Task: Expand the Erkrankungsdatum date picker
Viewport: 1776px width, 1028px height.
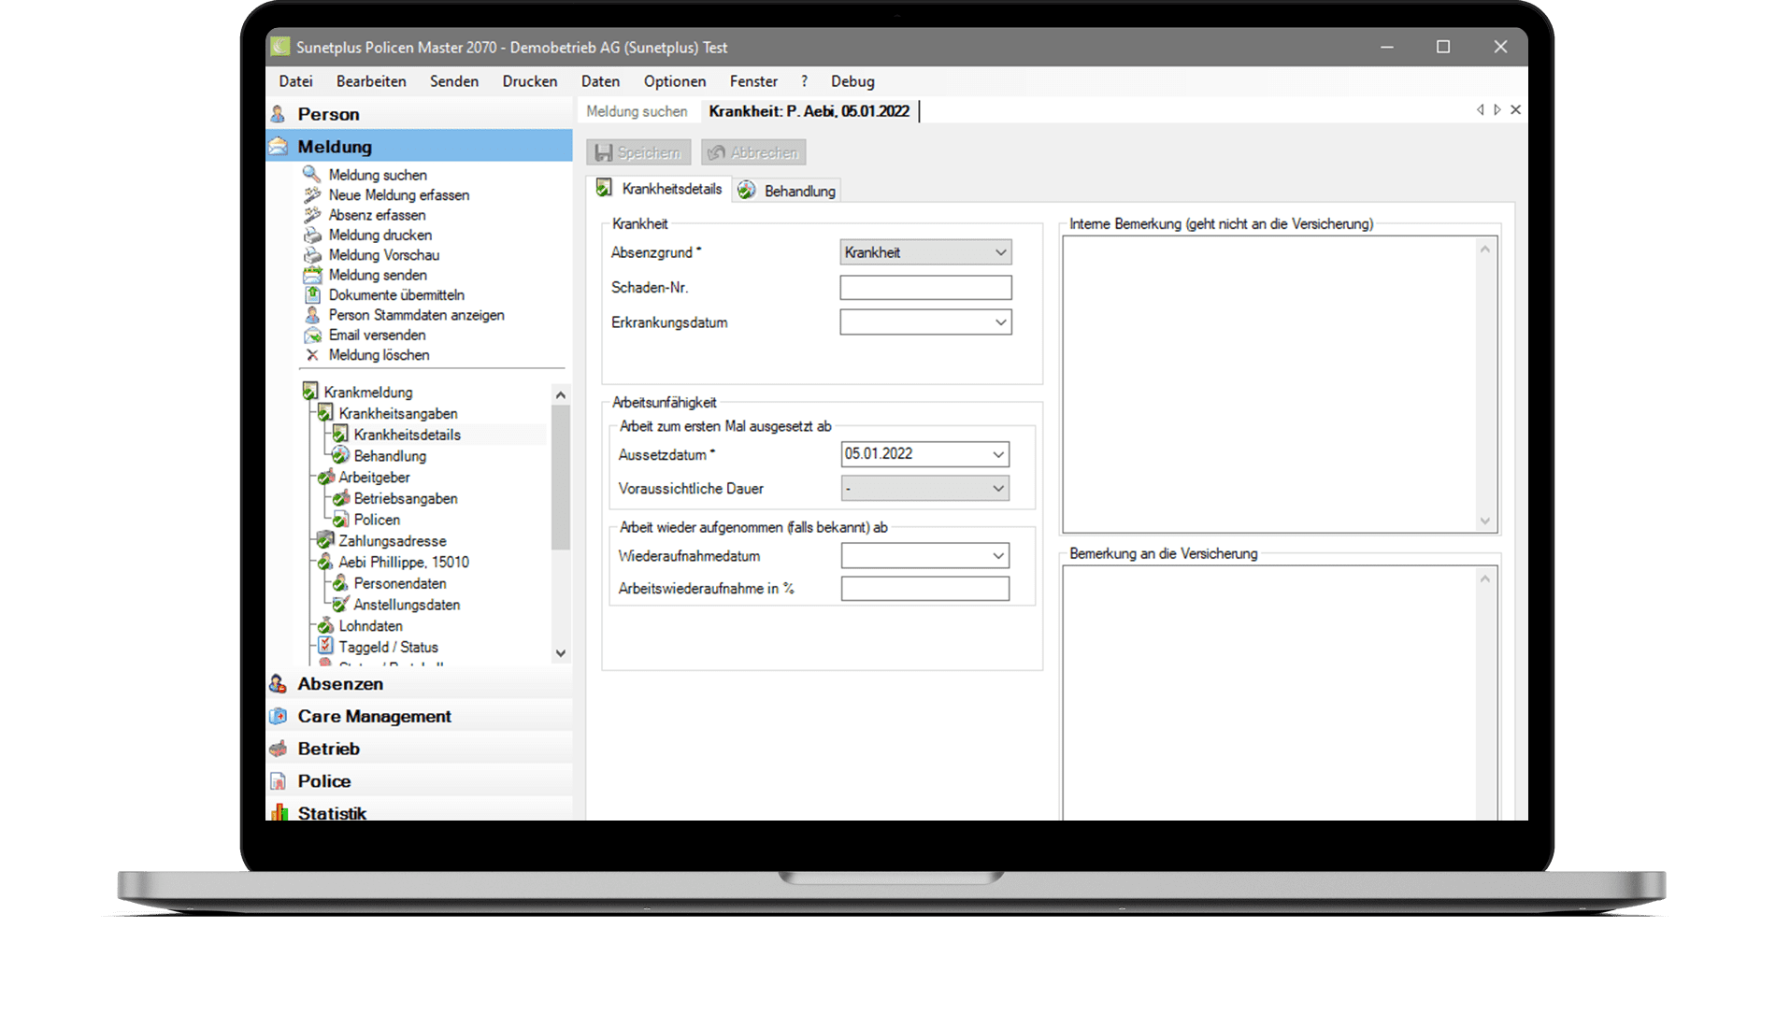Action: [x=1000, y=322]
